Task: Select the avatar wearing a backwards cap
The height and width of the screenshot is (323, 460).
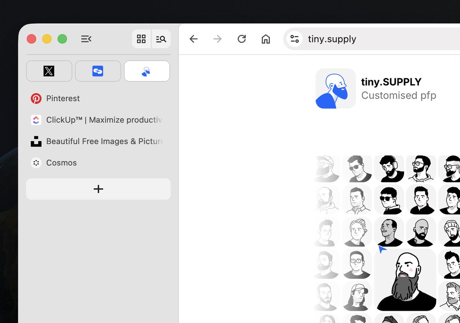Action: 357,296
